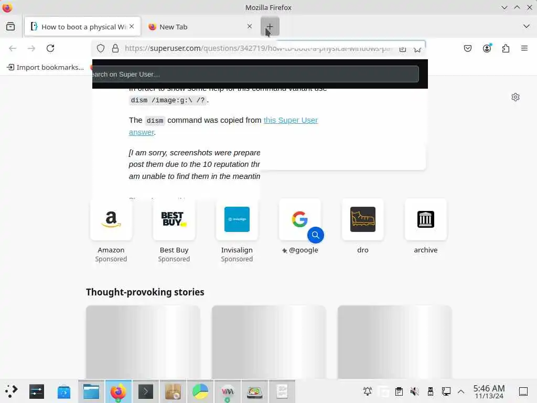
Task: Show notifications from the tray bell icon
Action: pyautogui.click(x=368, y=391)
